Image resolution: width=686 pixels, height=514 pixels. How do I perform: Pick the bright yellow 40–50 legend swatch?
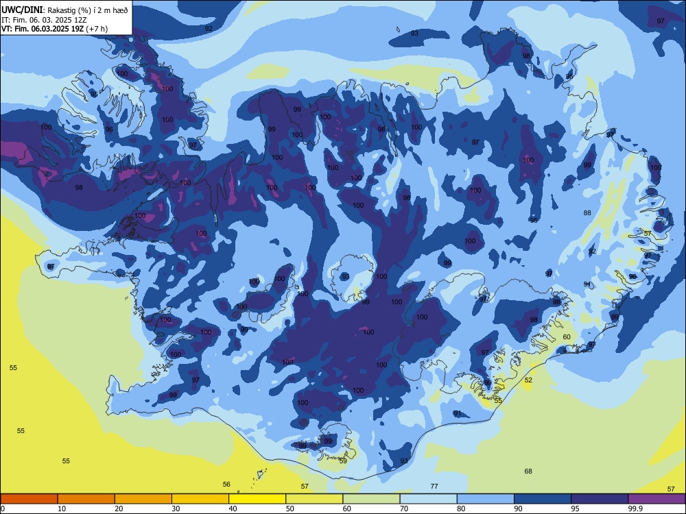257,499
